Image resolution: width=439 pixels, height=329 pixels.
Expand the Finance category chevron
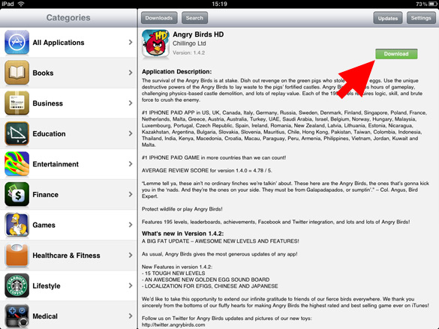click(131, 194)
